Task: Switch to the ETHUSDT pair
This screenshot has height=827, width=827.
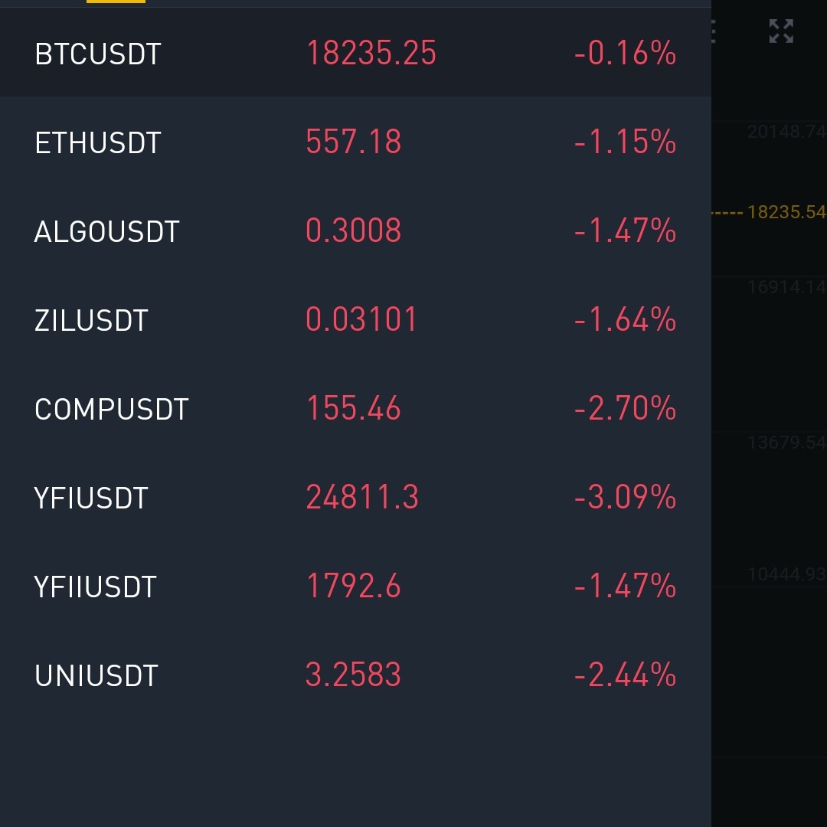Action: (x=98, y=143)
